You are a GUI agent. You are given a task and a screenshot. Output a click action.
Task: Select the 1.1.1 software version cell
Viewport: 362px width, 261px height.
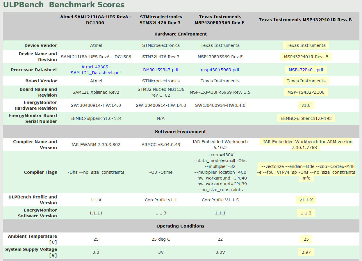[220, 213]
